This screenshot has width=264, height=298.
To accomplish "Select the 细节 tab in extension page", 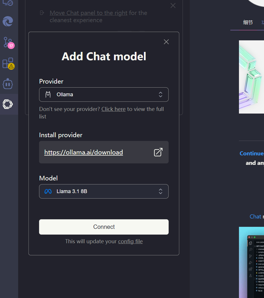I will pyautogui.click(x=248, y=22).
